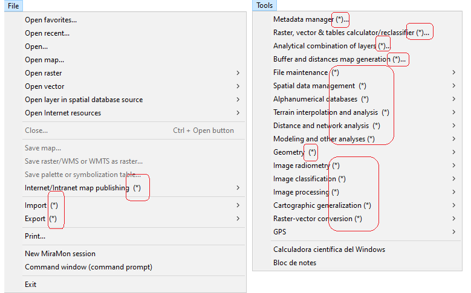The height and width of the screenshot is (293, 471).
Task: Open the Tools menu
Action: pyautogui.click(x=264, y=5)
